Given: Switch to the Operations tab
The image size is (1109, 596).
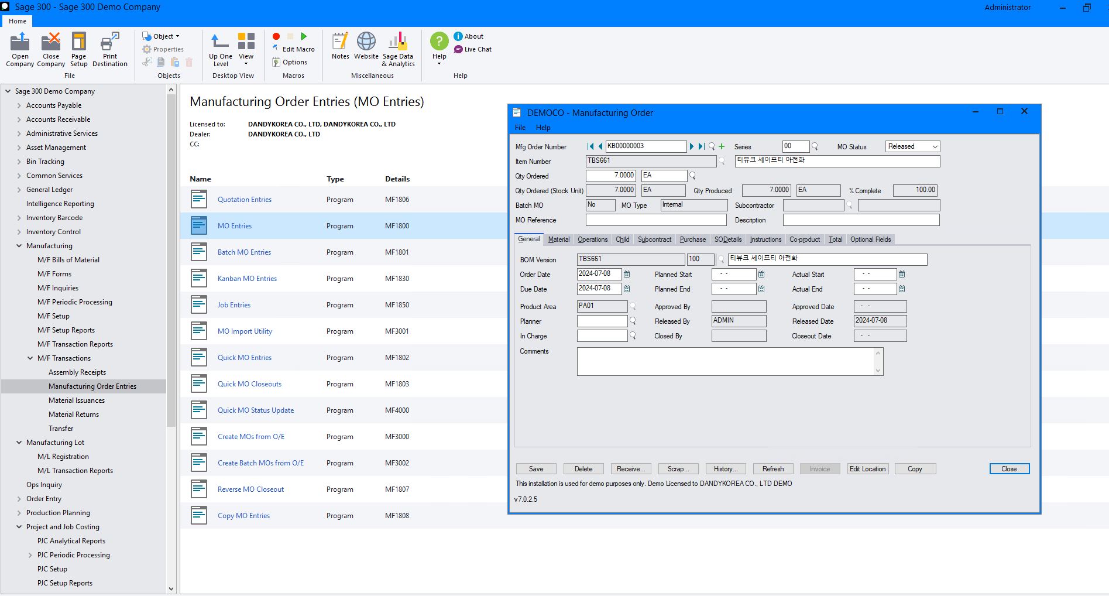Looking at the screenshot, I should (x=592, y=239).
